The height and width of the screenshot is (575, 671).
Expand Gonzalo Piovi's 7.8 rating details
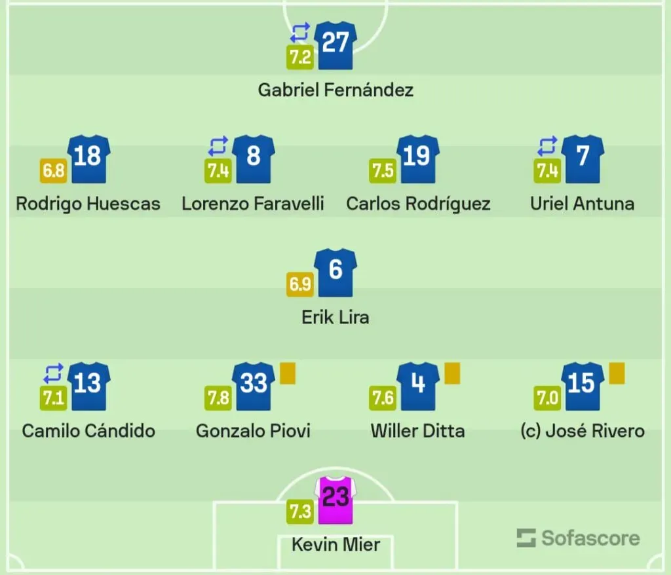[x=220, y=396]
